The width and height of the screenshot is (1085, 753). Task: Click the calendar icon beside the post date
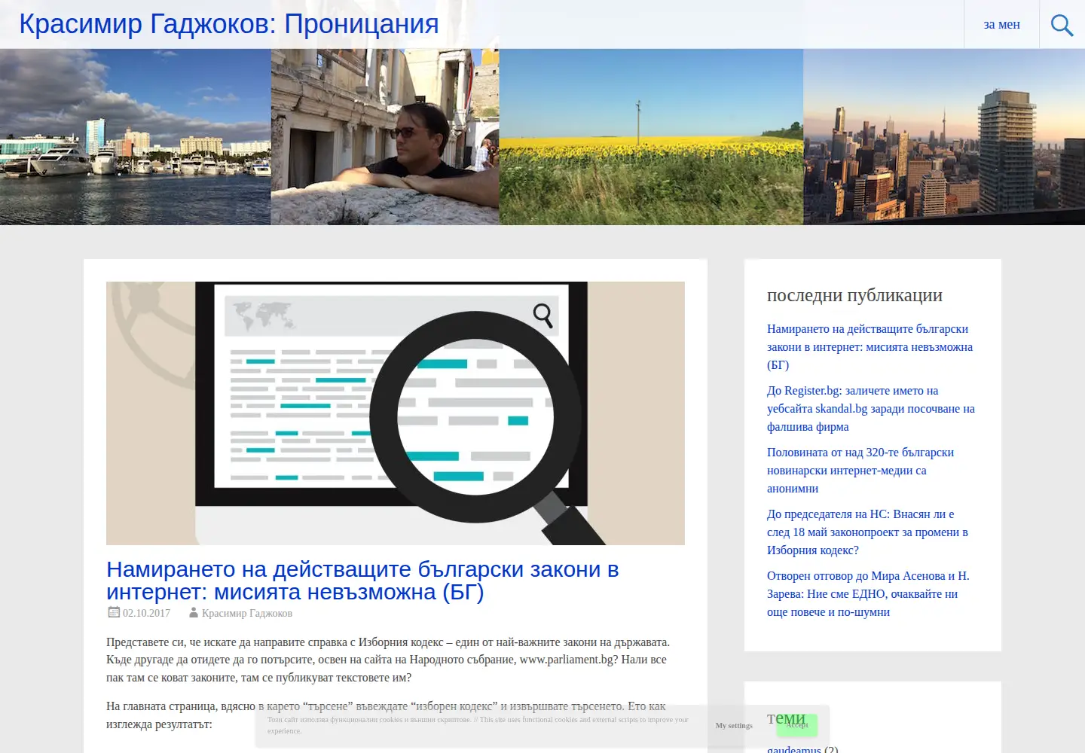pos(114,612)
